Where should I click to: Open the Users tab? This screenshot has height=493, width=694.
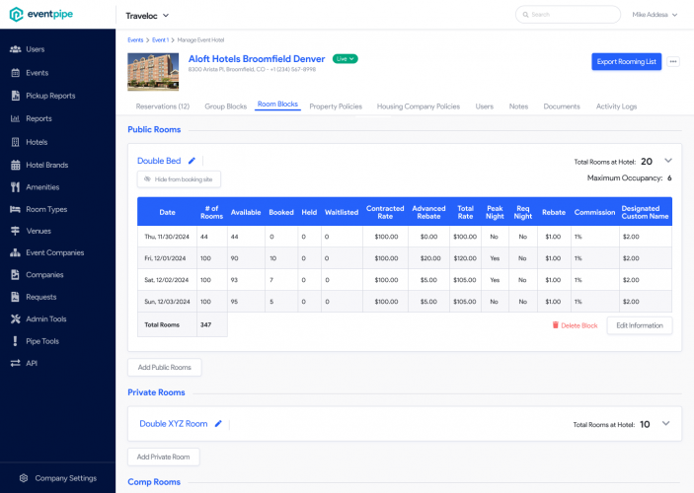tap(484, 106)
